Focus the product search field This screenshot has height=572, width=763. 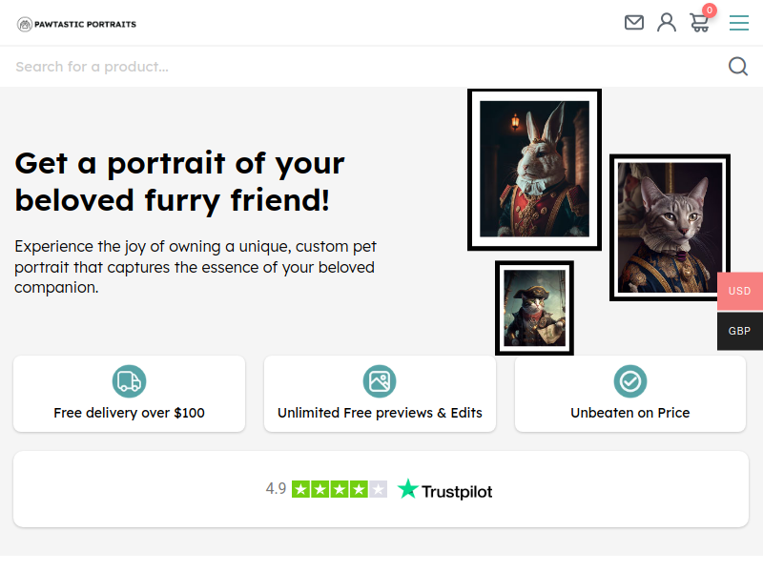[362, 67]
